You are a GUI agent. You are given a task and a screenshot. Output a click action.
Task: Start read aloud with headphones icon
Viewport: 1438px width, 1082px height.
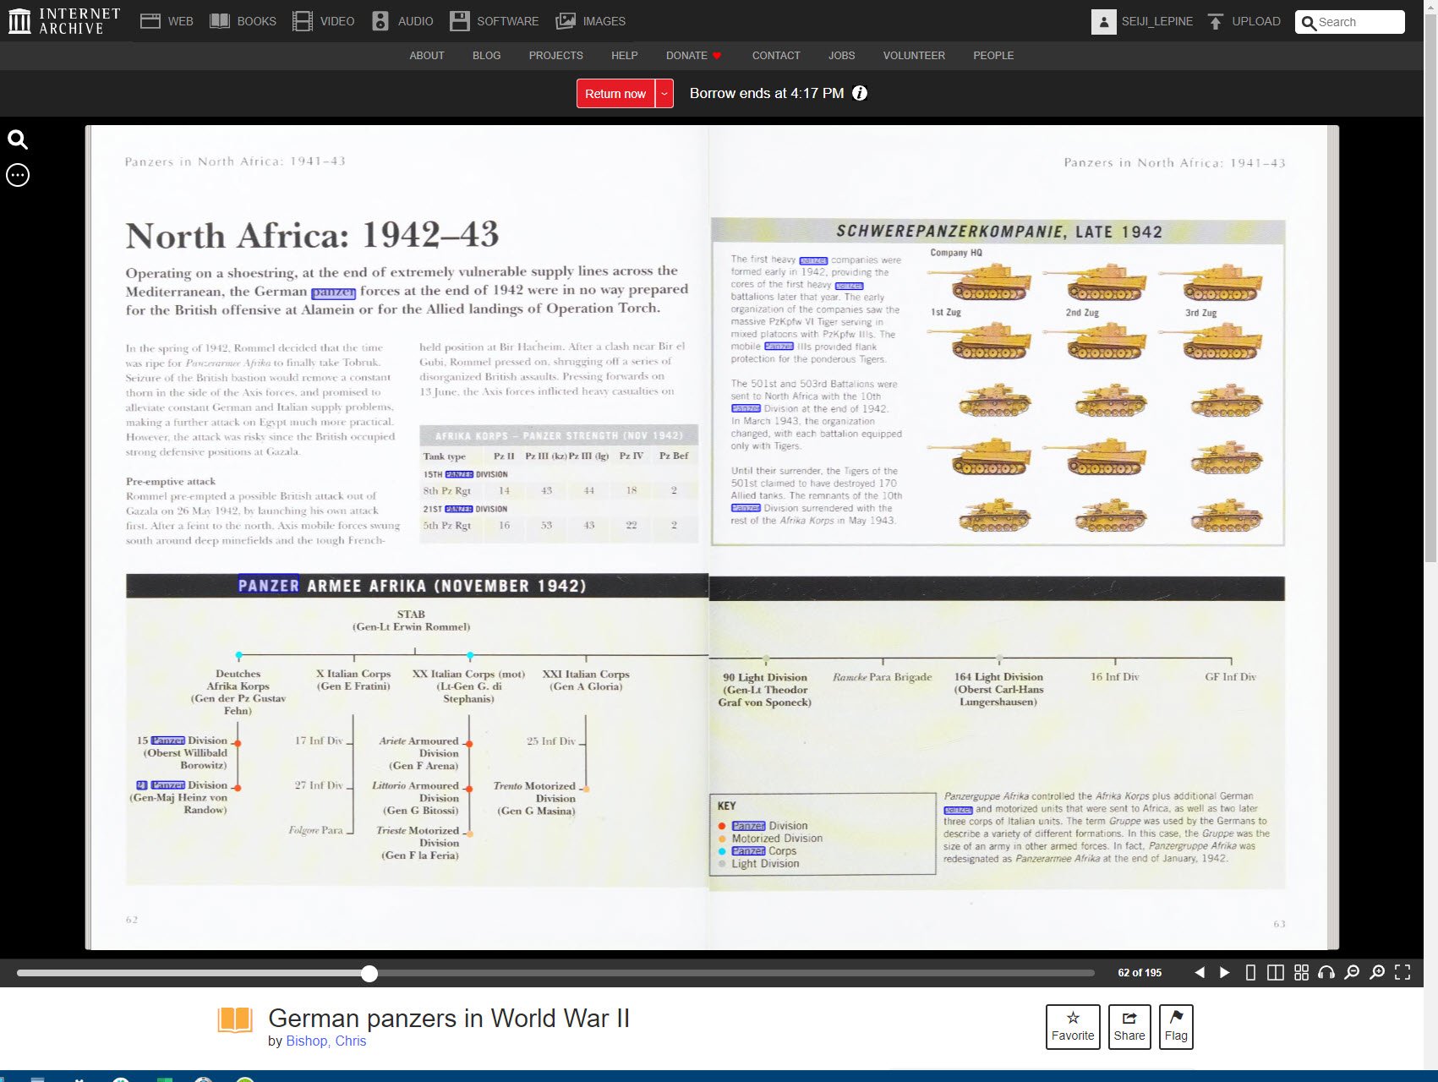pyautogui.click(x=1326, y=973)
